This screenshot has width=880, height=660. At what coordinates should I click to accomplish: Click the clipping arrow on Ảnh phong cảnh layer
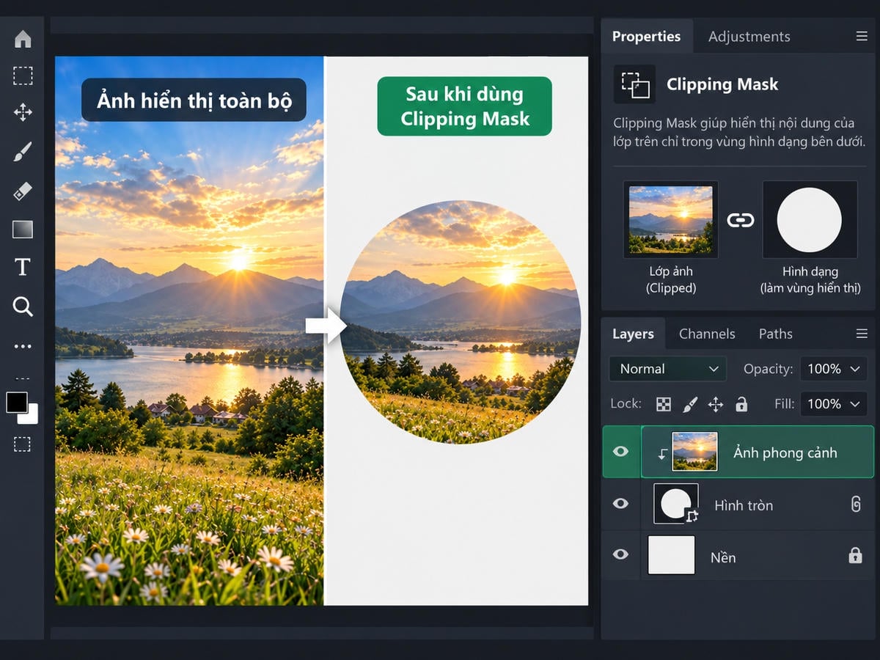(661, 454)
